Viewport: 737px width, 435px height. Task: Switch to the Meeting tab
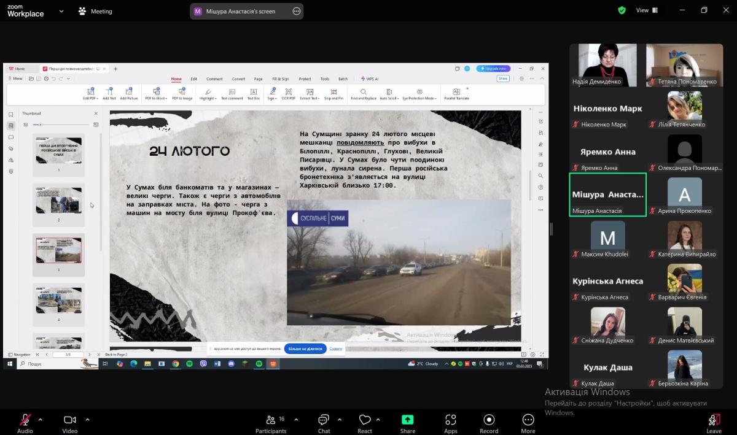(95, 11)
